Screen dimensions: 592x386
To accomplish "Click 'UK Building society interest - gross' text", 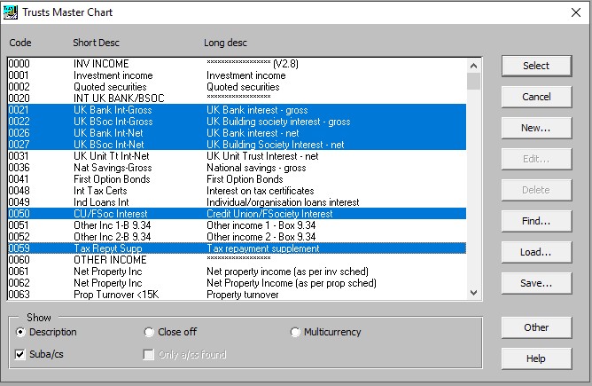I will tap(278, 122).
